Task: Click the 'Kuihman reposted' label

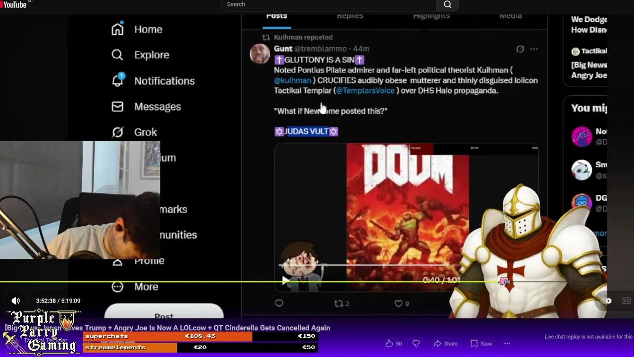Action: [303, 37]
